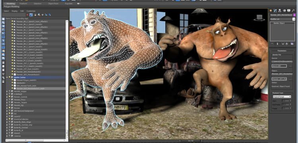The height and width of the screenshot is (143, 298).
Task: Toggle visibility bulb of the Grid layer
Action: click(10, 114)
